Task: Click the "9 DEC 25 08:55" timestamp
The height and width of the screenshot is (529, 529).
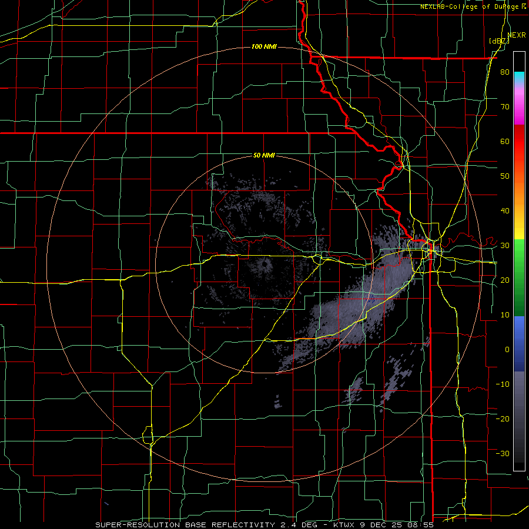Action: 397,525
